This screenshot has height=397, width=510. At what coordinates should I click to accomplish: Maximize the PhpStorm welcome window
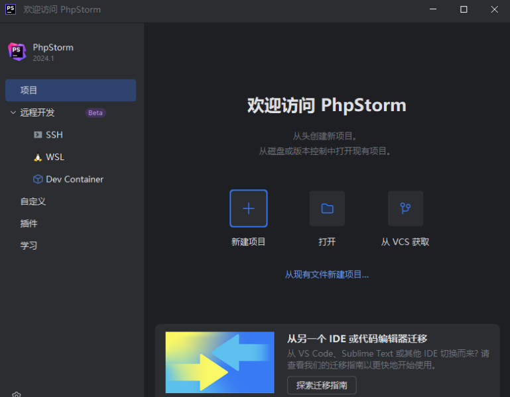[464, 9]
